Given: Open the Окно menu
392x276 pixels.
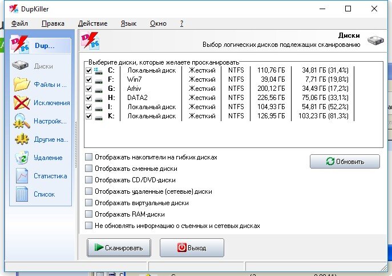Looking at the screenshot, I should pos(158,23).
